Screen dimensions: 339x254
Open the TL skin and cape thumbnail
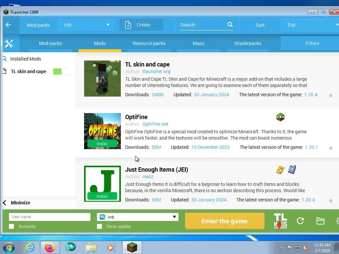102,78
